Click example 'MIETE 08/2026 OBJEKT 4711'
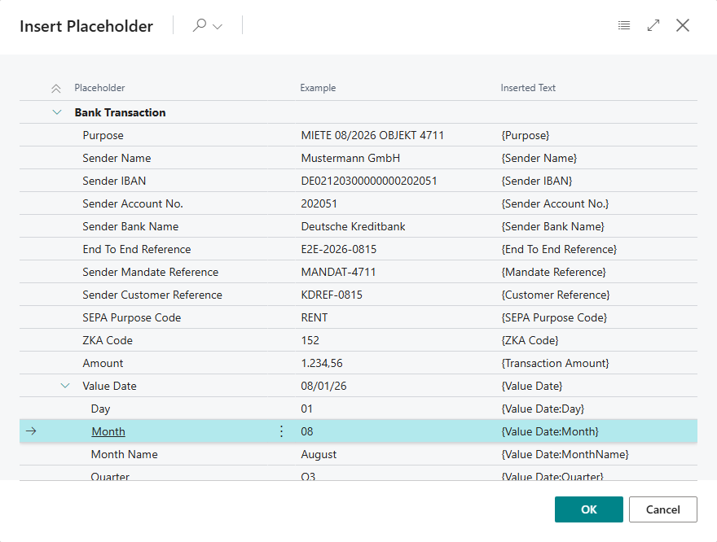The width and height of the screenshot is (717, 542). [372, 135]
